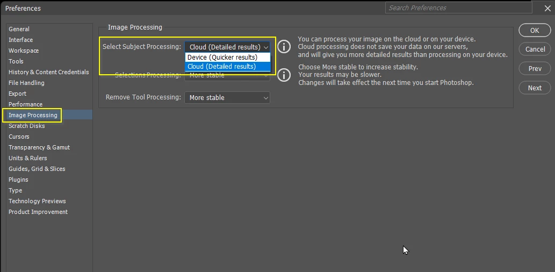Go to Cursors preferences
Viewport: 555px width, 272px height.
[x=19, y=137]
